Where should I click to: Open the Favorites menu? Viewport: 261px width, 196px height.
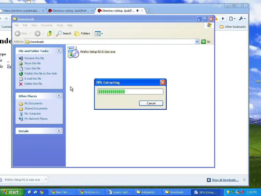click(x=47, y=25)
